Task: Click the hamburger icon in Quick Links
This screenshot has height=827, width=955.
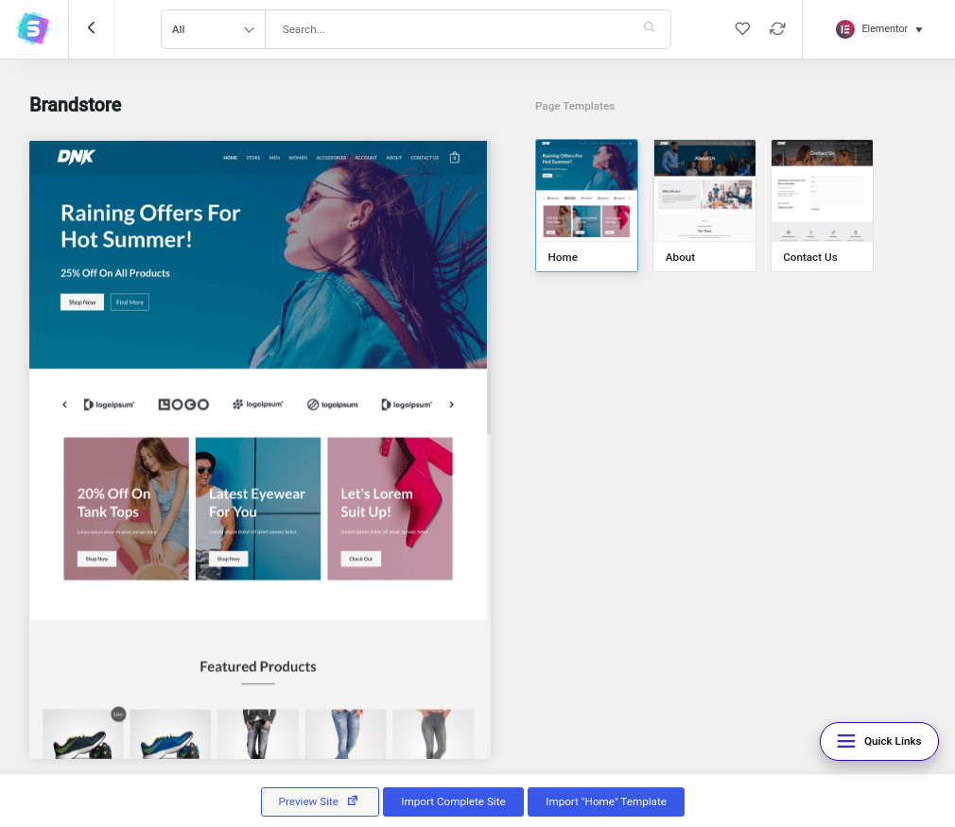Action: (x=846, y=741)
